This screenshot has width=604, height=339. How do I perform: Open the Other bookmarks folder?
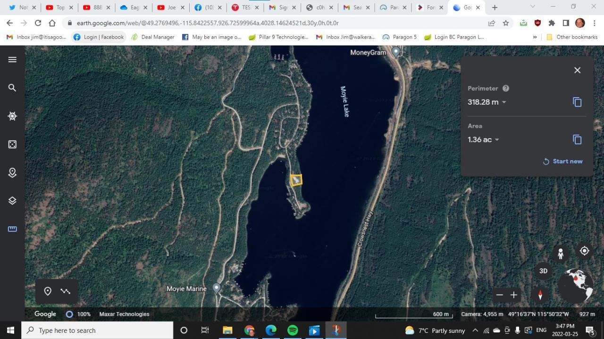(571, 37)
